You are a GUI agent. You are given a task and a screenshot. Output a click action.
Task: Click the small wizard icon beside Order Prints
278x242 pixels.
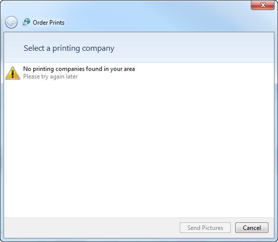coord(26,22)
